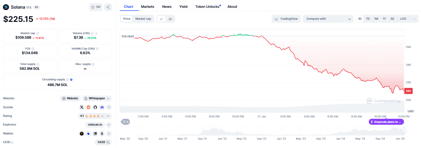Viewport: 421px width, 148px height.
Task: Open the Compare with dropdown
Action: pyautogui.click(x=328, y=19)
